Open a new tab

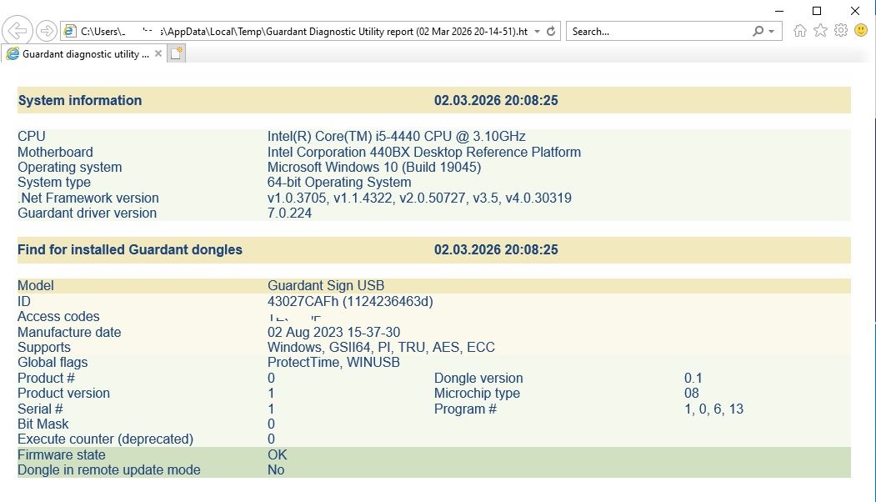pyautogui.click(x=177, y=53)
